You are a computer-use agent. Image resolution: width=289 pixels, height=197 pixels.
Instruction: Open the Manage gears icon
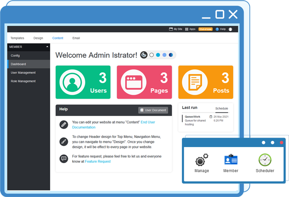[202, 159]
